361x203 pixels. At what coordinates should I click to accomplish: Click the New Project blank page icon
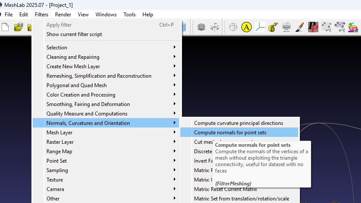coord(5,27)
